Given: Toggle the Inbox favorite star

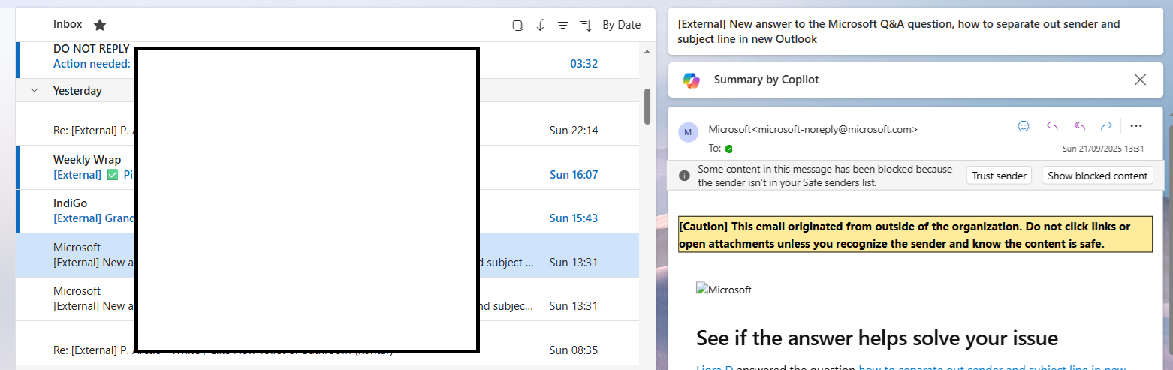Looking at the screenshot, I should (100, 25).
